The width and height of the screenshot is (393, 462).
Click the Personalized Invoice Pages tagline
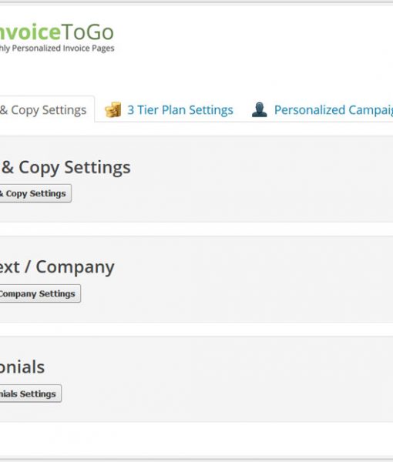(57, 48)
